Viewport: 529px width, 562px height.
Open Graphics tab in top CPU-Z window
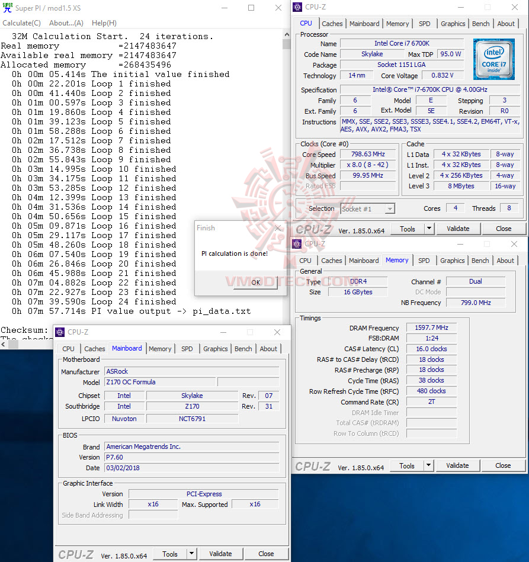[453, 24]
